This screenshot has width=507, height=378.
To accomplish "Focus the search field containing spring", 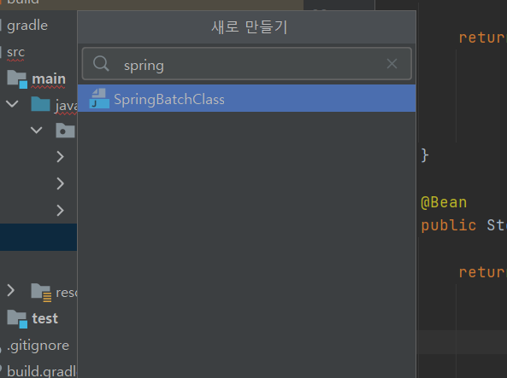I will coord(247,64).
